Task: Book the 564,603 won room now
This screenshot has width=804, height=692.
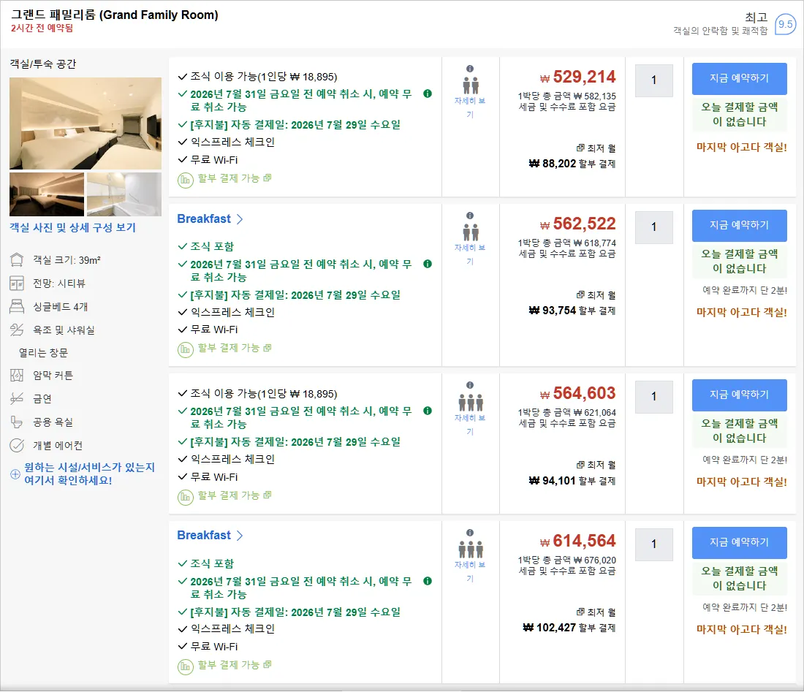Action: click(739, 395)
